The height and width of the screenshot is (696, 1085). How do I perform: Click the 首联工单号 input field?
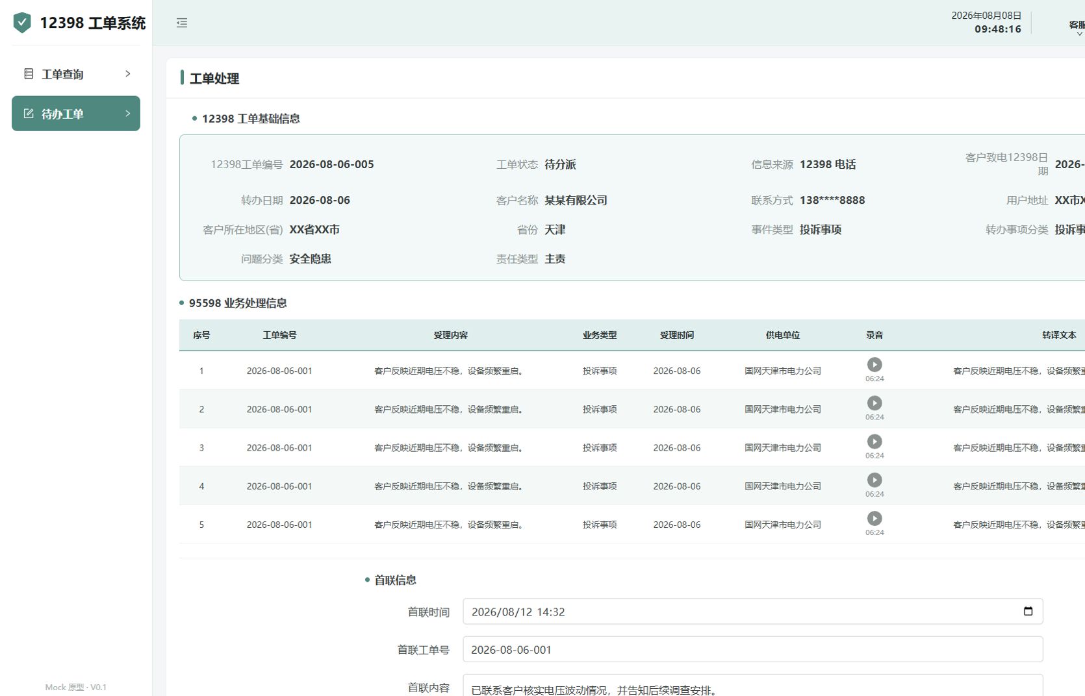[x=753, y=649]
